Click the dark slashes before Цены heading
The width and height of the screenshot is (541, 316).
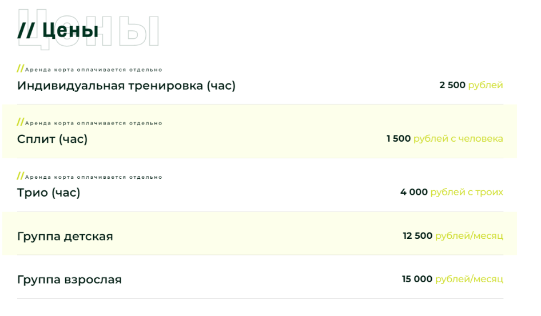pos(26,30)
